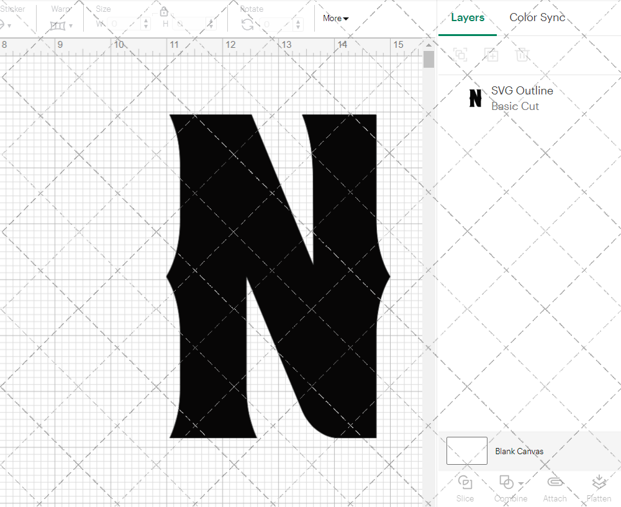The width and height of the screenshot is (621, 507).
Task: Open the Attach tool
Action: [x=555, y=487]
